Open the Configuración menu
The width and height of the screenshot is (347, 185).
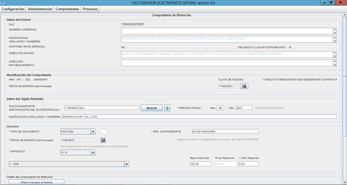point(13,9)
